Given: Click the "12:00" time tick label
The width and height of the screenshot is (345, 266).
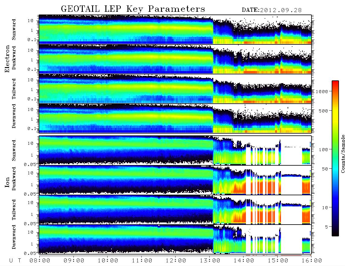Looking at the screenshot, I should 176,261.
